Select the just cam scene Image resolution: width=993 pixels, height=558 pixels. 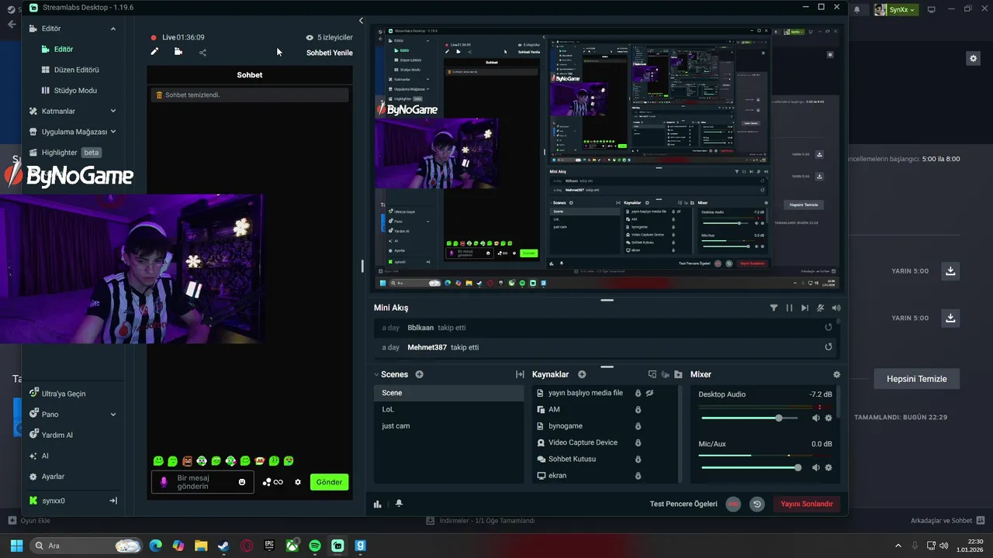(448, 426)
